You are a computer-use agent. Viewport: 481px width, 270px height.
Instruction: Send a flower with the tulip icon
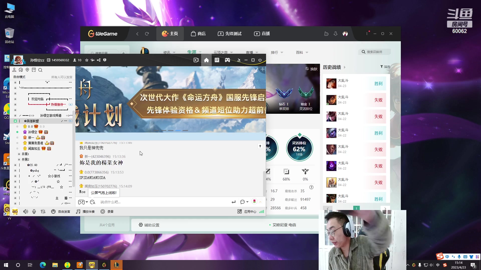point(254,201)
